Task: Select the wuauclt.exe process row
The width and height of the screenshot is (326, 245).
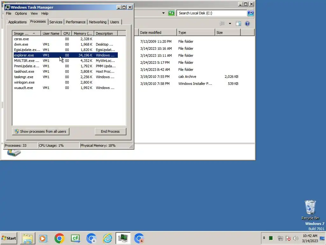Action: click(66, 88)
